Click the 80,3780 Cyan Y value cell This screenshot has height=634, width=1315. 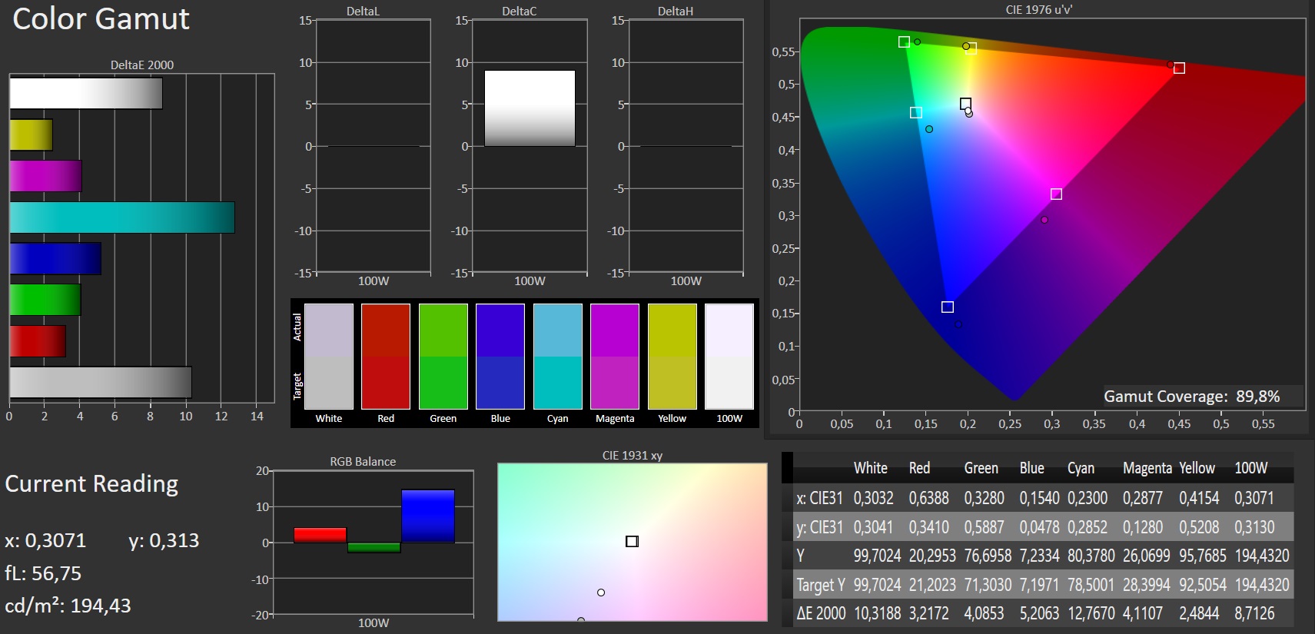click(x=1091, y=556)
